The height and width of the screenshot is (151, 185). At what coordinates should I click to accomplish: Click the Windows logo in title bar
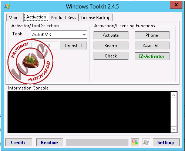point(7,6)
